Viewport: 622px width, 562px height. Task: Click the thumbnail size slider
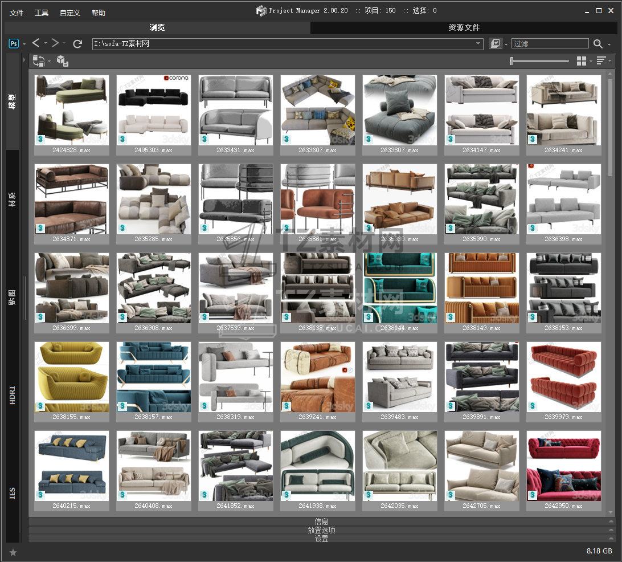539,61
